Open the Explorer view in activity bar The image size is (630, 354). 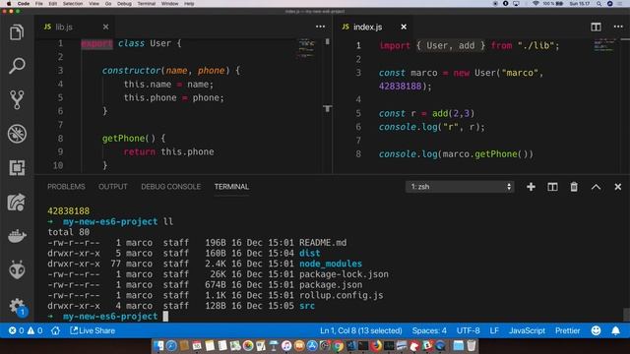[17, 32]
